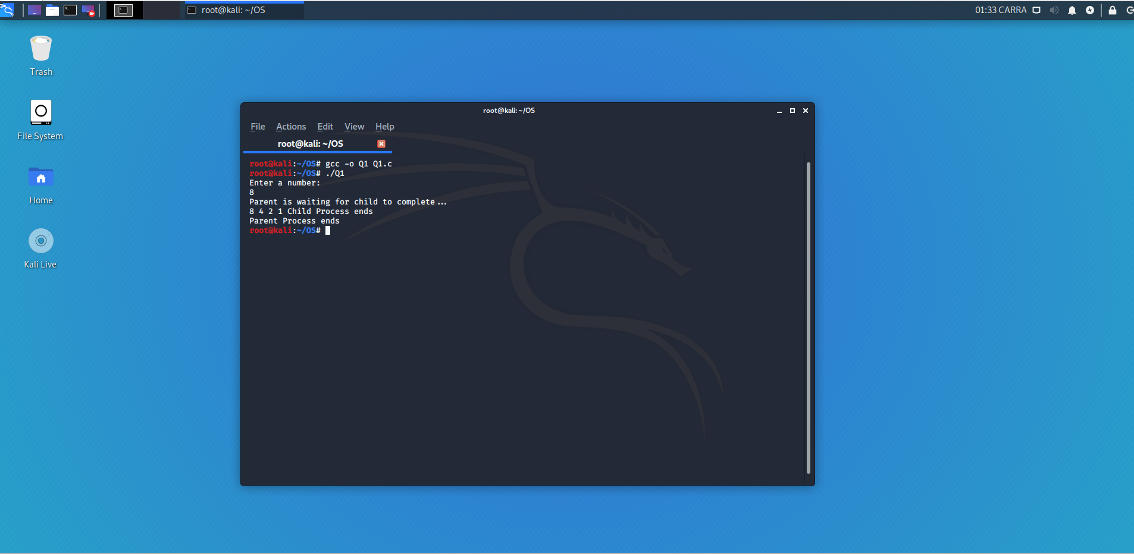The image size is (1134, 554).
Task: Open the File menu in terminal
Action: point(258,127)
